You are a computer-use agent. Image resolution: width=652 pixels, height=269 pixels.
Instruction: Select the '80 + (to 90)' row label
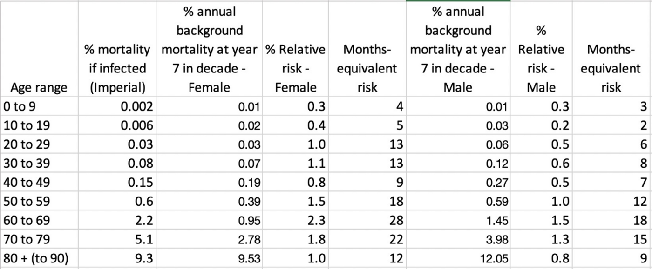tap(35, 258)
